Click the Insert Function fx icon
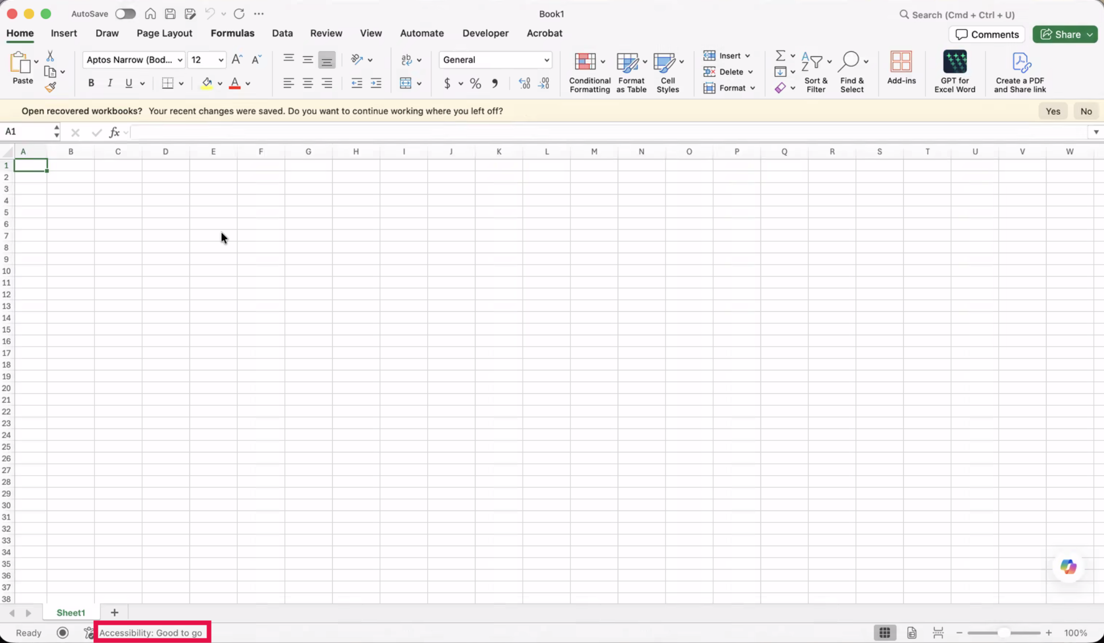The width and height of the screenshot is (1104, 643). pyautogui.click(x=114, y=132)
